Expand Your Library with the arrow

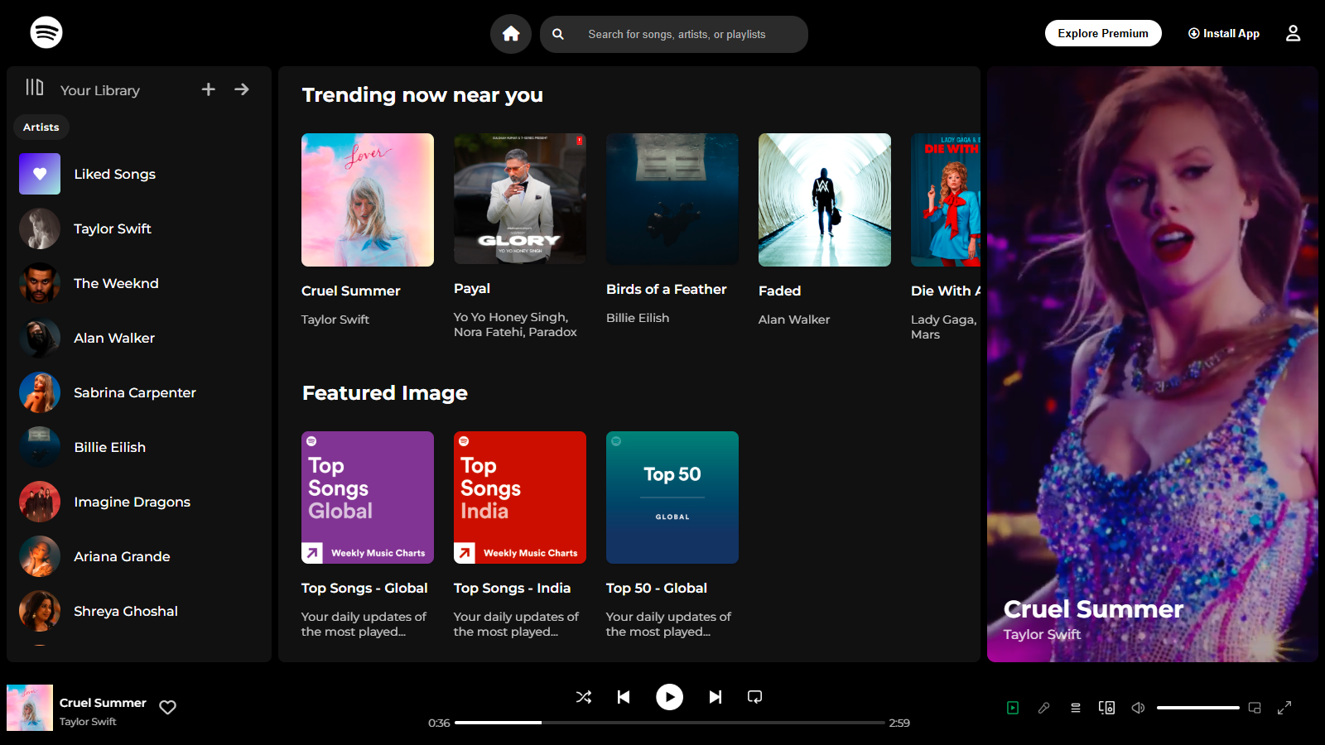coord(242,89)
